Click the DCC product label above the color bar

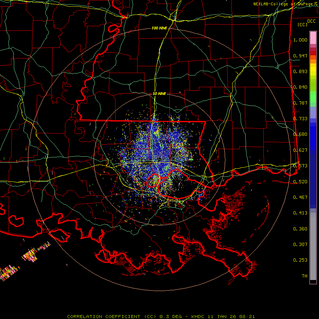[311, 21]
